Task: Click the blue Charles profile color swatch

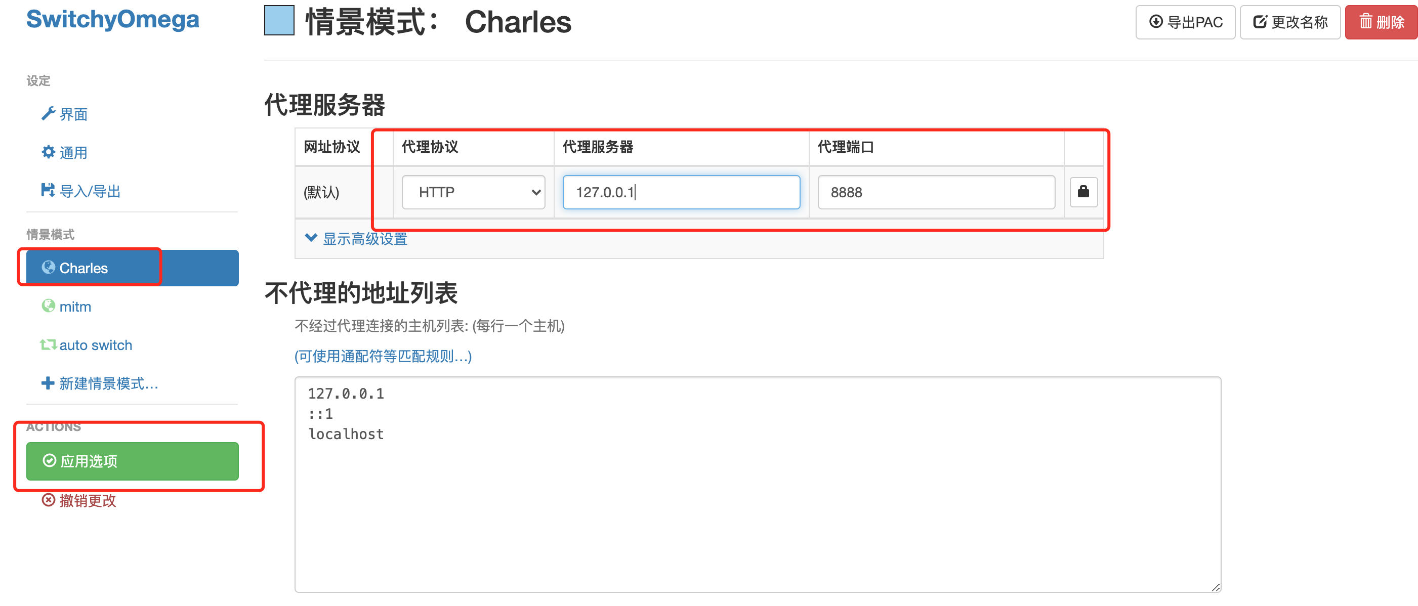Action: point(279,20)
